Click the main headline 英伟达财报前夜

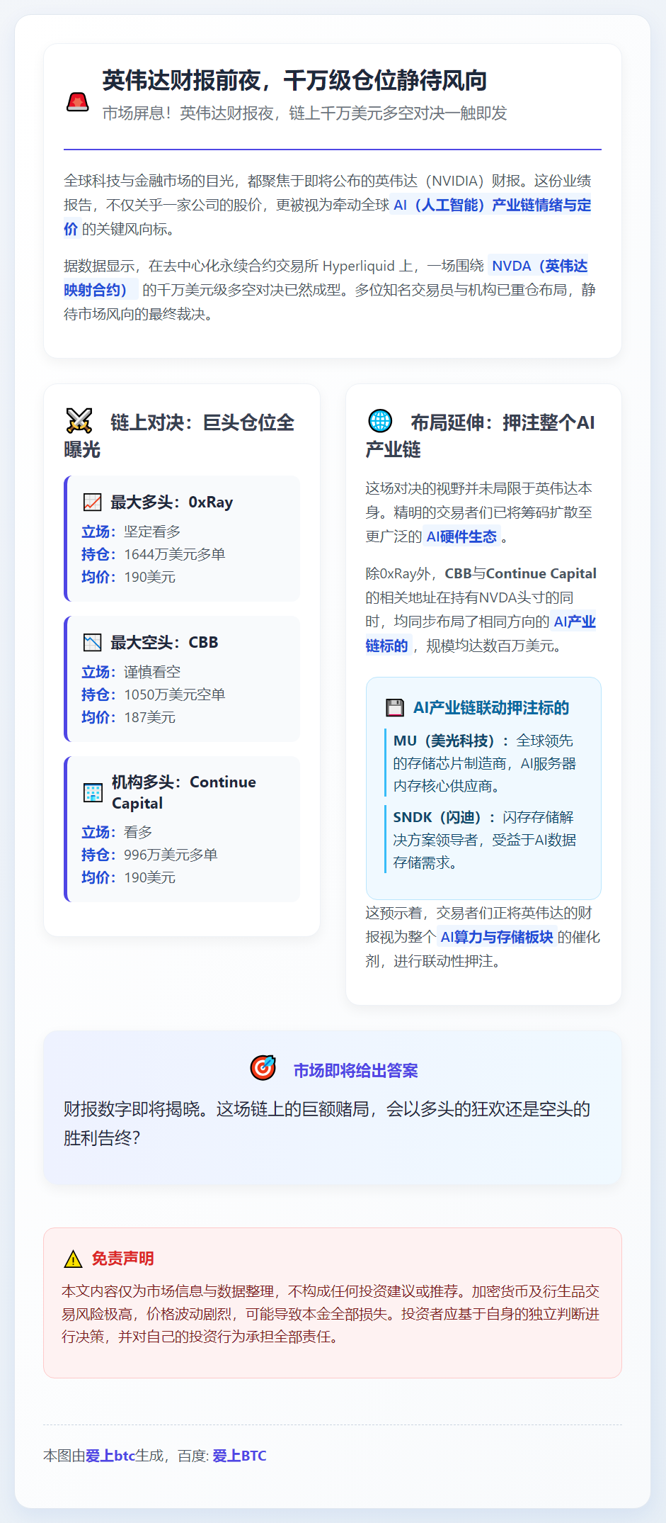coord(294,80)
